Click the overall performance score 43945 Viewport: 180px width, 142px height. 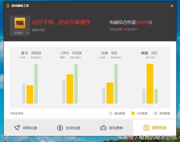click(142, 22)
